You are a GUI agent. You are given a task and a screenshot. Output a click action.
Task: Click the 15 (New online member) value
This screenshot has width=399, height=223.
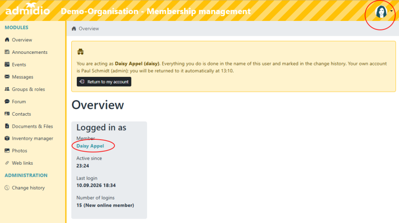[x=105, y=205]
